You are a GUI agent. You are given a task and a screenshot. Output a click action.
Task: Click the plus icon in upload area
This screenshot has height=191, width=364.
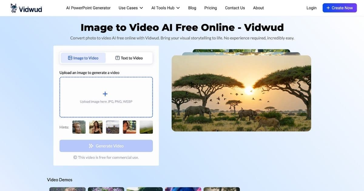tap(105, 94)
